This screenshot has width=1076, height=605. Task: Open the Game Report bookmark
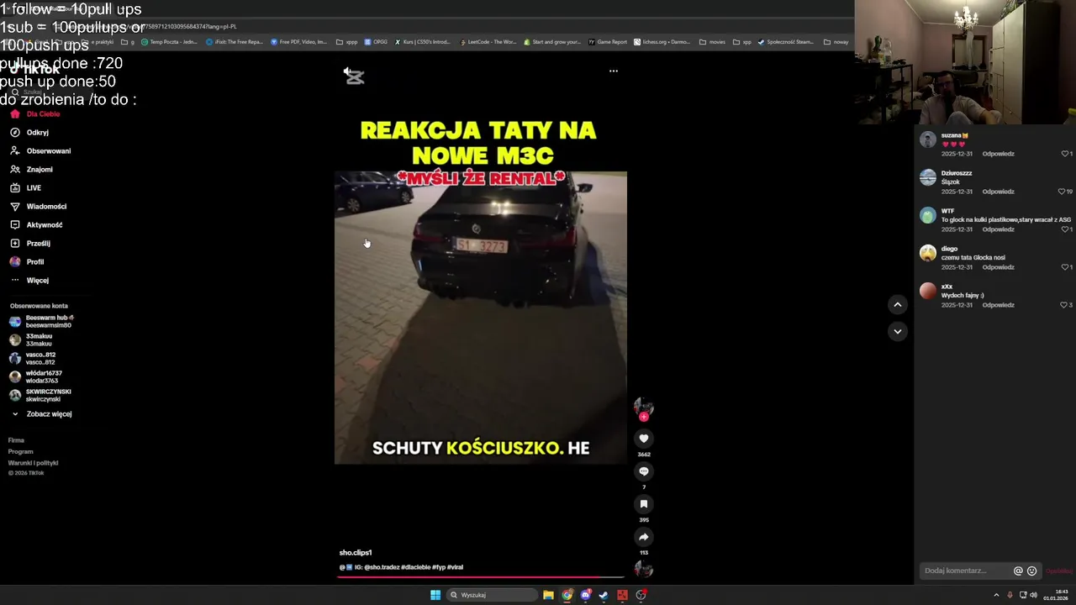pos(608,42)
